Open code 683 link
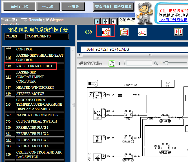The image size is (188, 162). (x=8, y=146)
